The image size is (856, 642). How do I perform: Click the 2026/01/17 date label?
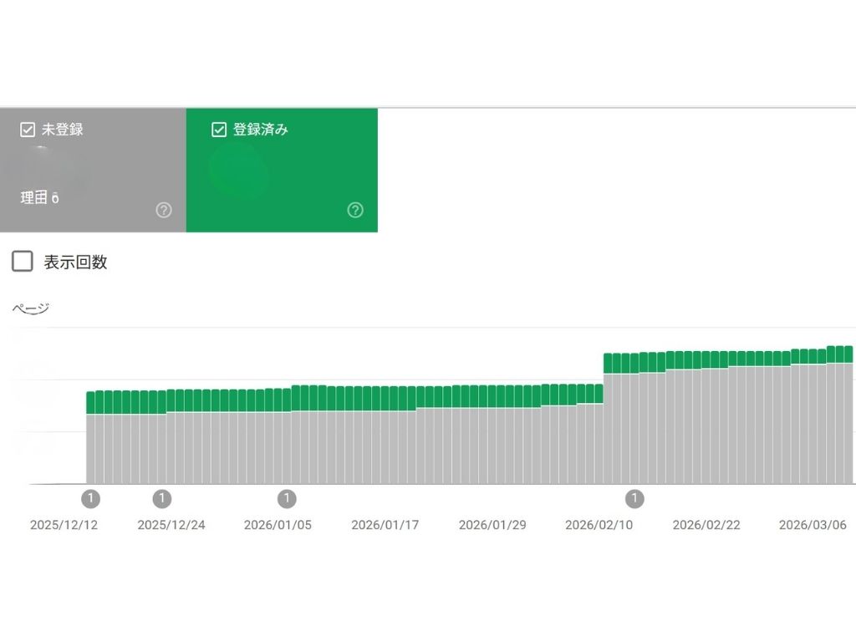385,525
